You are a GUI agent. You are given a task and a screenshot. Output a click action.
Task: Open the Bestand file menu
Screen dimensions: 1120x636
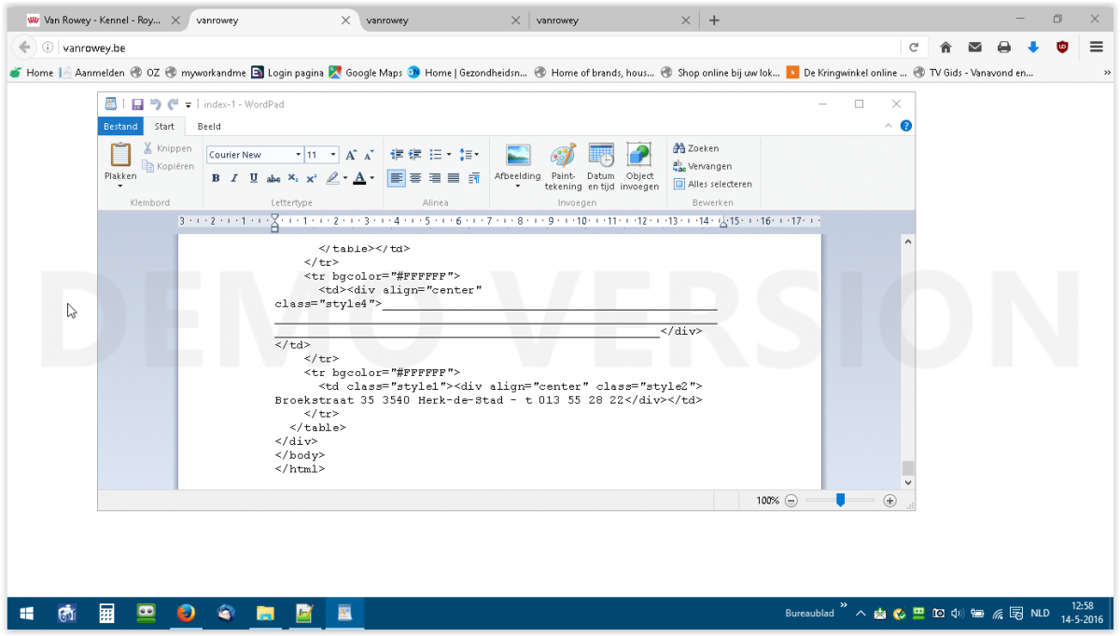120,127
